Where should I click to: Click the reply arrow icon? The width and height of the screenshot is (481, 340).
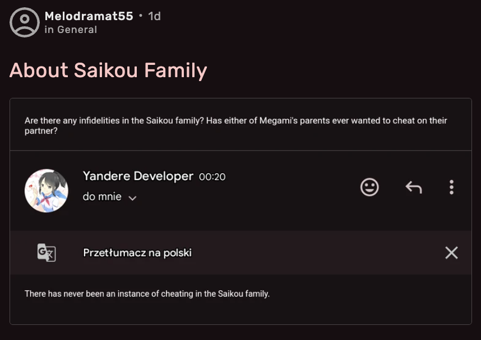click(x=414, y=187)
